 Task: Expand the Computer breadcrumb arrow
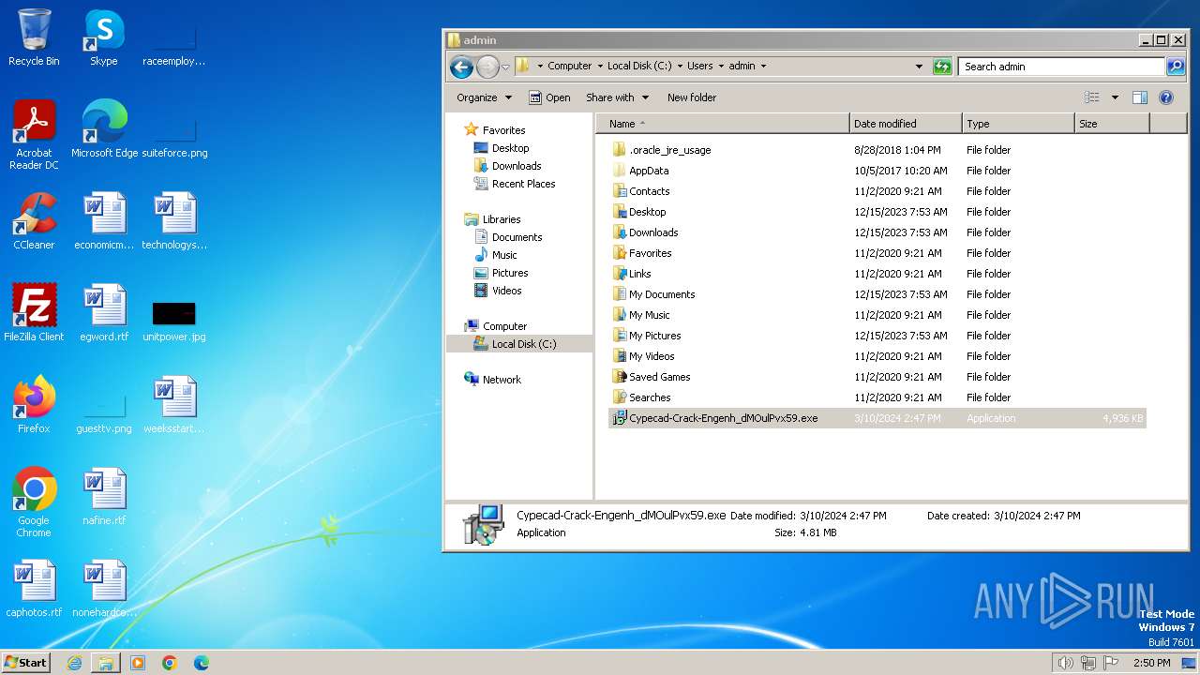coord(599,67)
